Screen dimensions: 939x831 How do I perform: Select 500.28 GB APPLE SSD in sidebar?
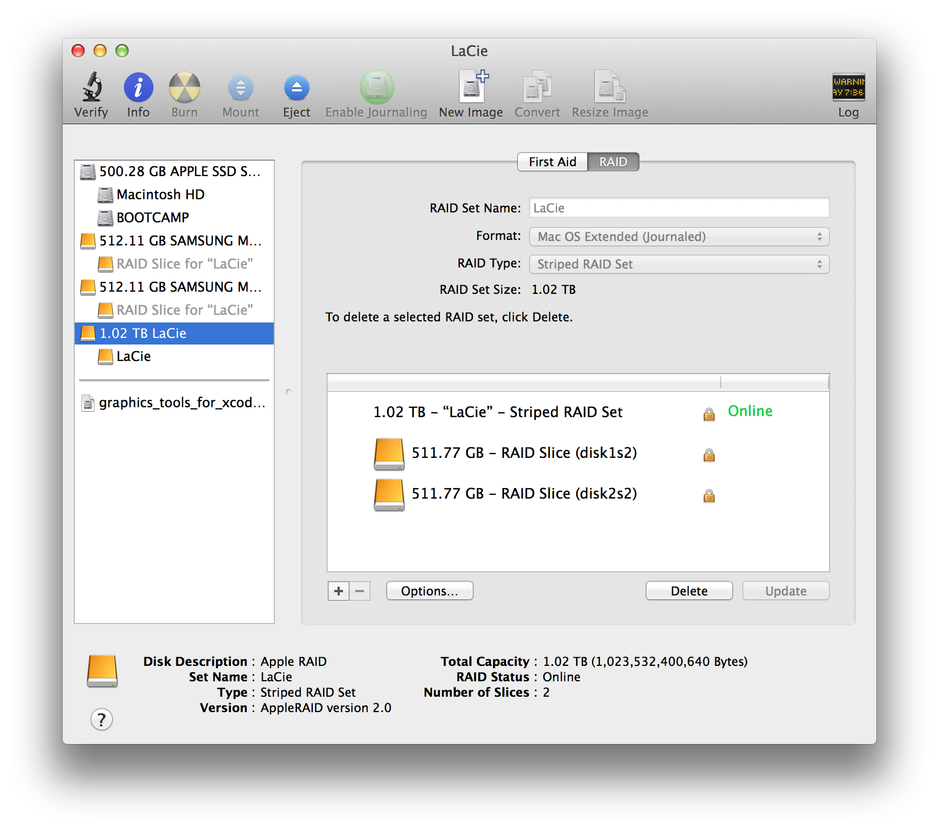174,172
